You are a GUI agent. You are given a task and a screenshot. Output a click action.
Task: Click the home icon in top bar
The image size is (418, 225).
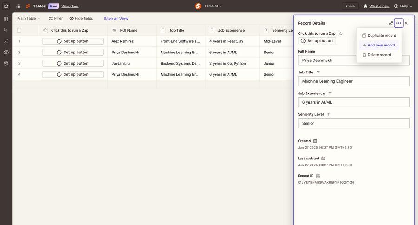pyautogui.click(x=6, y=6)
